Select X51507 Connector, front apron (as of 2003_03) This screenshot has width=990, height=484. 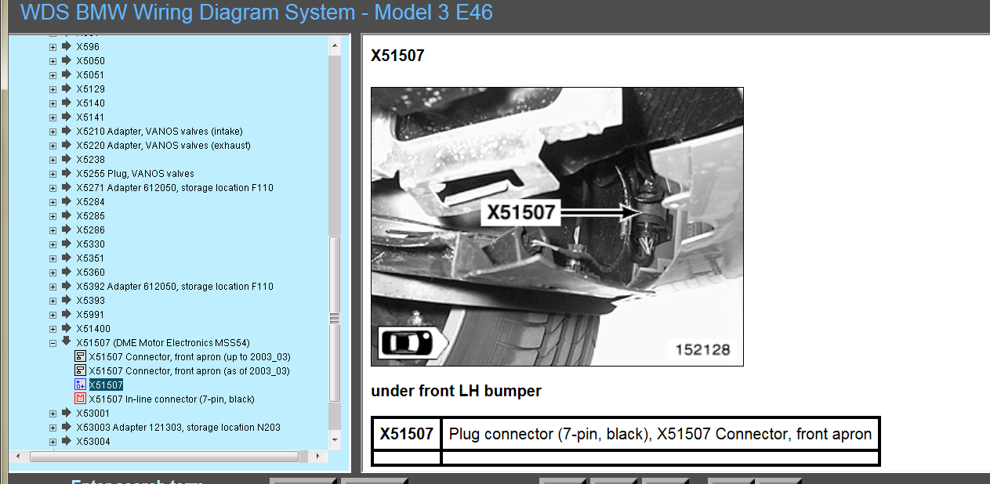189,371
